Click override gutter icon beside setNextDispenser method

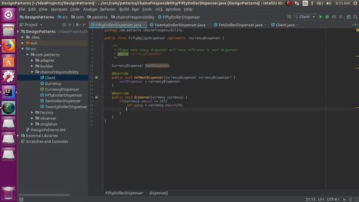point(96,77)
